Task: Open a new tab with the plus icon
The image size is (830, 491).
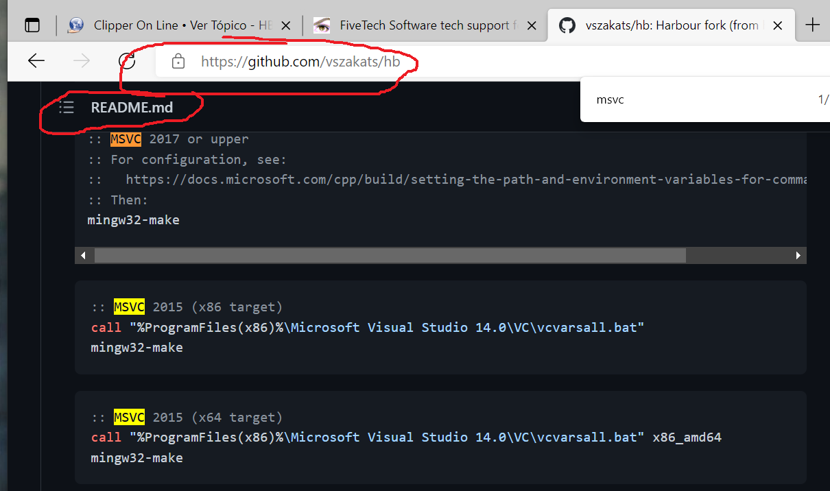Action: (x=813, y=25)
